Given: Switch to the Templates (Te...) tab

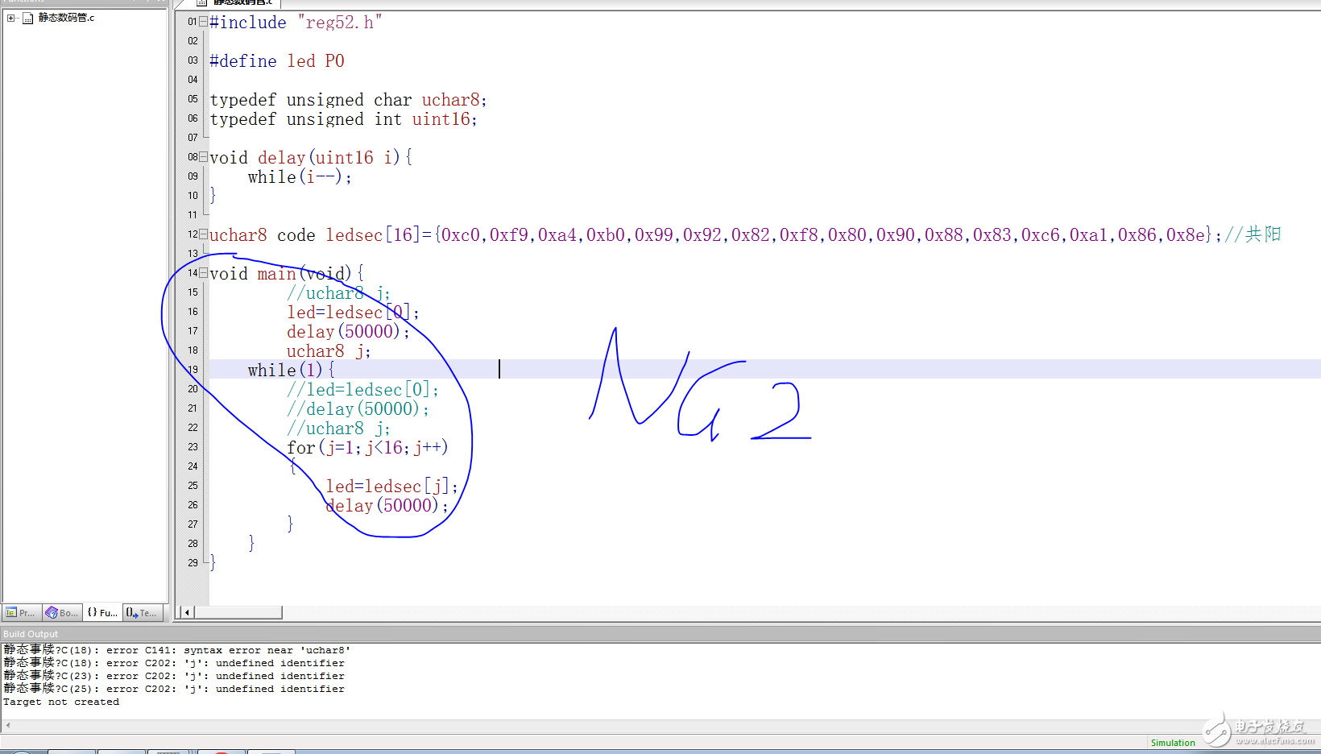Looking at the screenshot, I should point(143,613).
